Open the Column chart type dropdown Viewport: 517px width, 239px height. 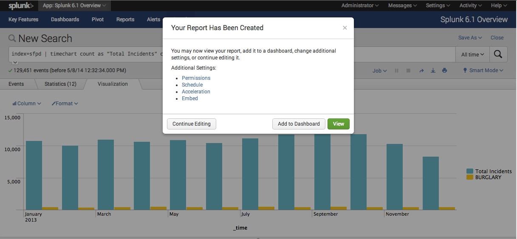click(x=27, y=104)
